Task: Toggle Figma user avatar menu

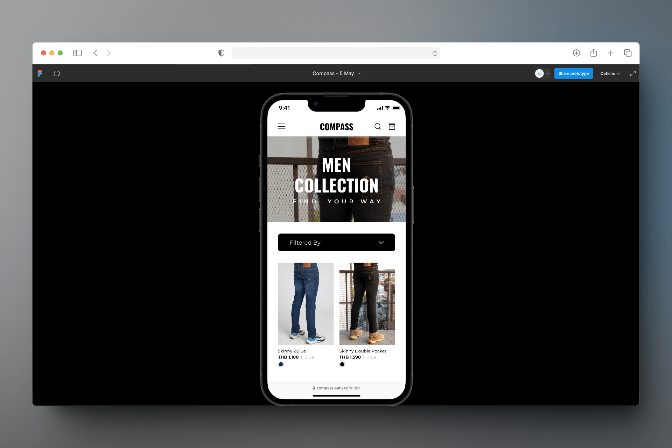Action: (542, 73)
